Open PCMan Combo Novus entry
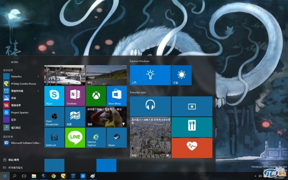Screen dimensions: 288x180 (21, 84)
